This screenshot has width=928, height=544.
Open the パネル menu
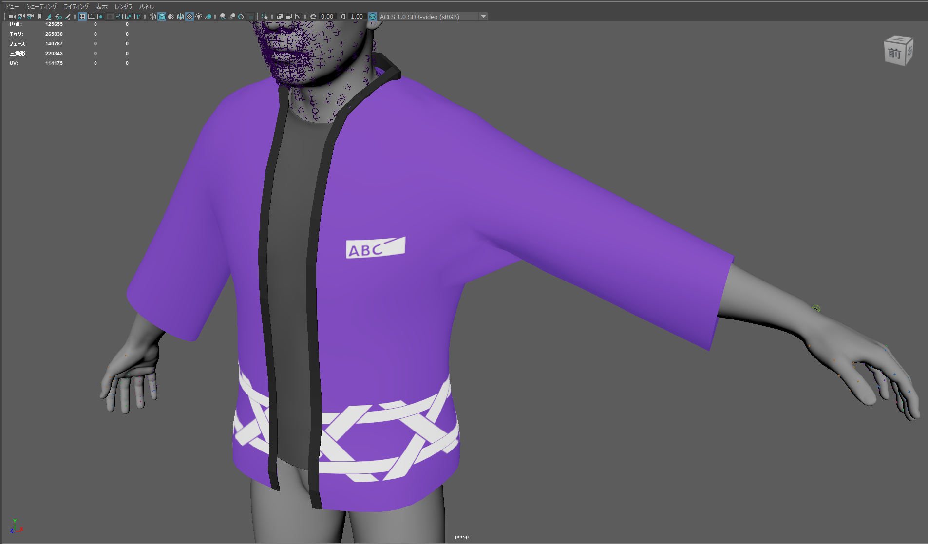point(146,6)
